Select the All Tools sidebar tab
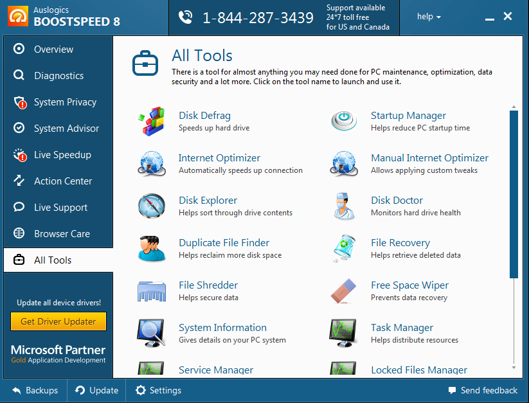 58,260
